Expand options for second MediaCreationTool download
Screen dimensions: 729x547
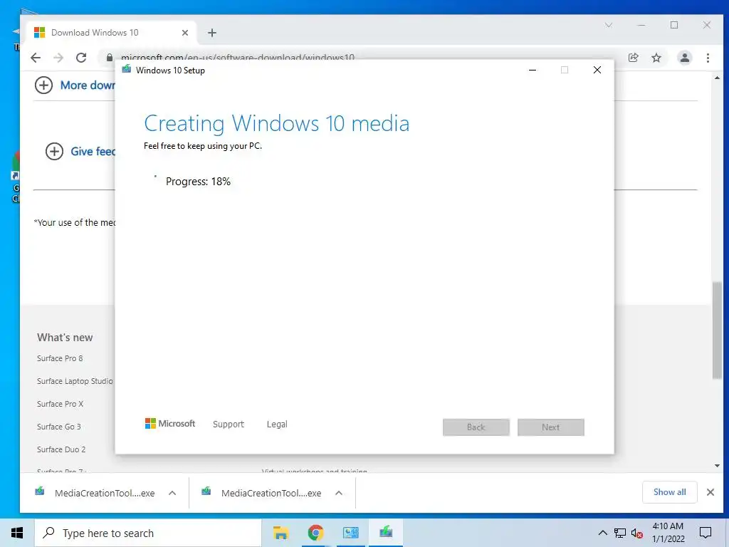click(x=339, y=493)
